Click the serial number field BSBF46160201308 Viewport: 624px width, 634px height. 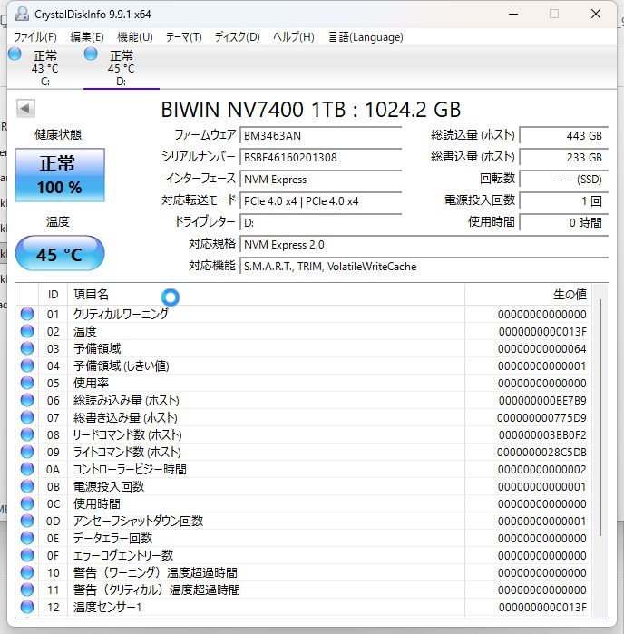(321, 157)
